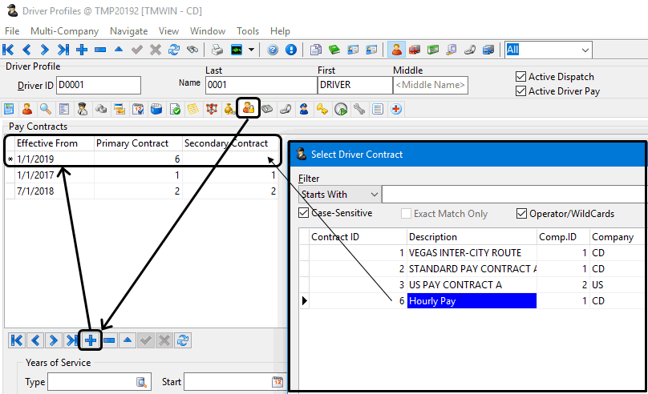This screenshot has height=394, width=648.
Task: Open the Help menu
Action: pyautogui.click(x=280, y=31)
